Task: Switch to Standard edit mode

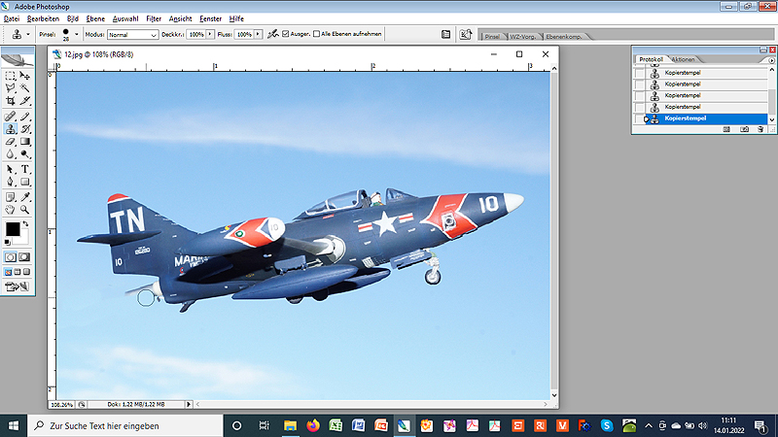Action: (11, 257)
